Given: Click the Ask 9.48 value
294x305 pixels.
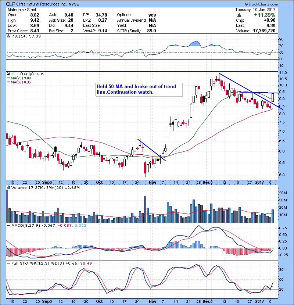Looking at the screenshot, I should (69, 15).
